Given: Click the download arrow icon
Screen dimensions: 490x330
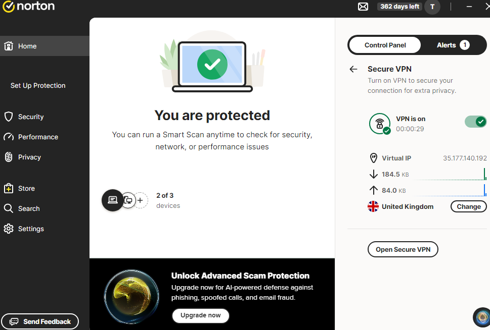Looking at the screenshot, I should pos(373,174).
